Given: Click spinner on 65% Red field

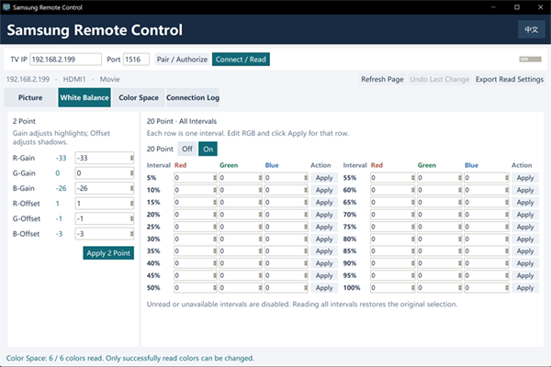Looking at the screenshot, I should [x=413, y=202].
